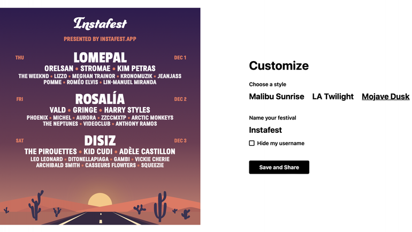Click the DEC 1 date label
Screen dimensions: 412x232
click(180, 58)
